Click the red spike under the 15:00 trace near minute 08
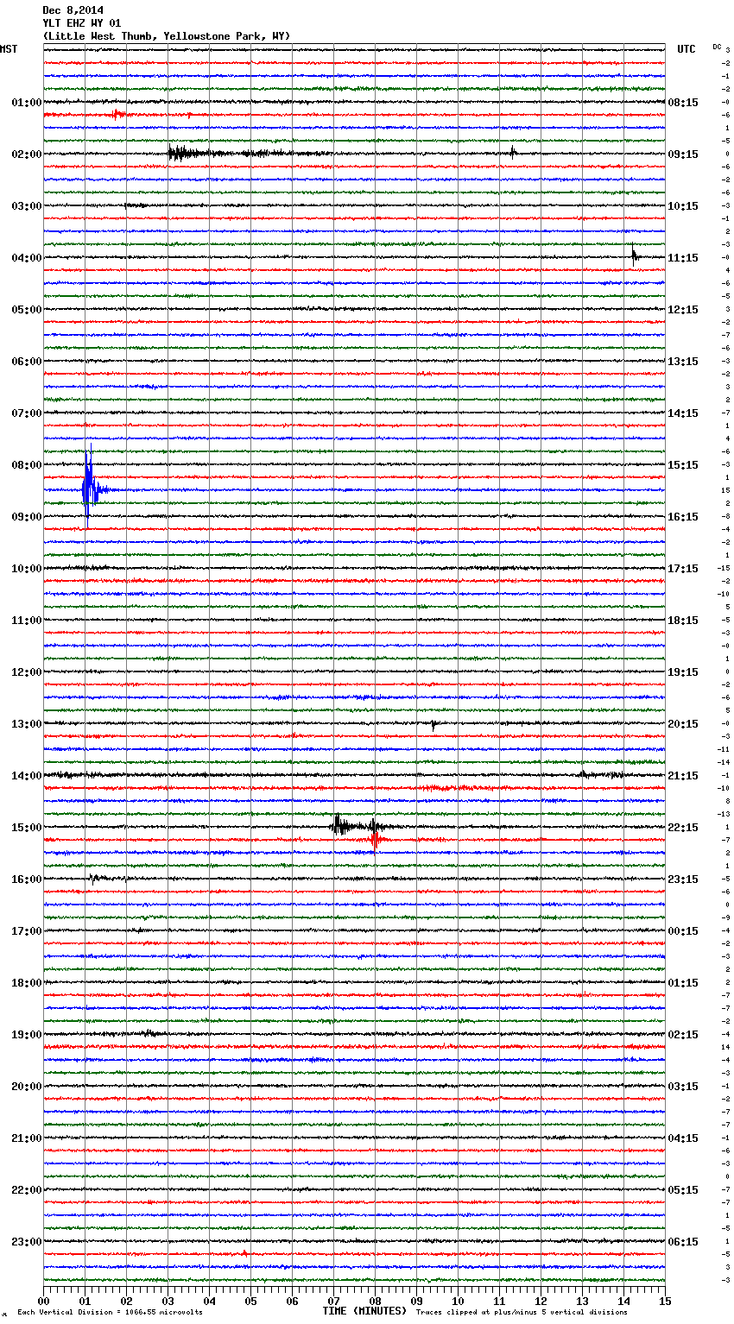Viewport: 734px width, 1324px height. pos(375,838)
